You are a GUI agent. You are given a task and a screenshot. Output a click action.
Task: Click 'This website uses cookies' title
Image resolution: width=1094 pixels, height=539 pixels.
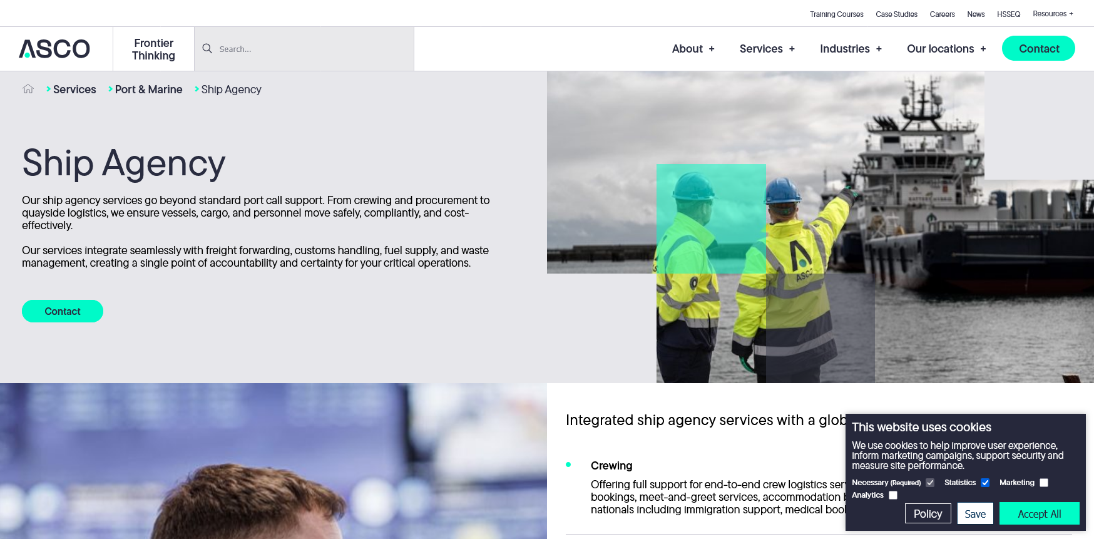pos(921,427)
